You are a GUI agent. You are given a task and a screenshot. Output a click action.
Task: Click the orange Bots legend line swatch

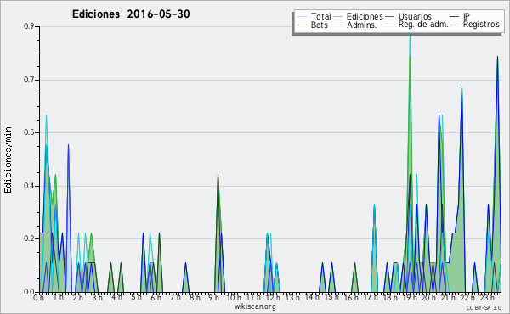pos(302,25)
